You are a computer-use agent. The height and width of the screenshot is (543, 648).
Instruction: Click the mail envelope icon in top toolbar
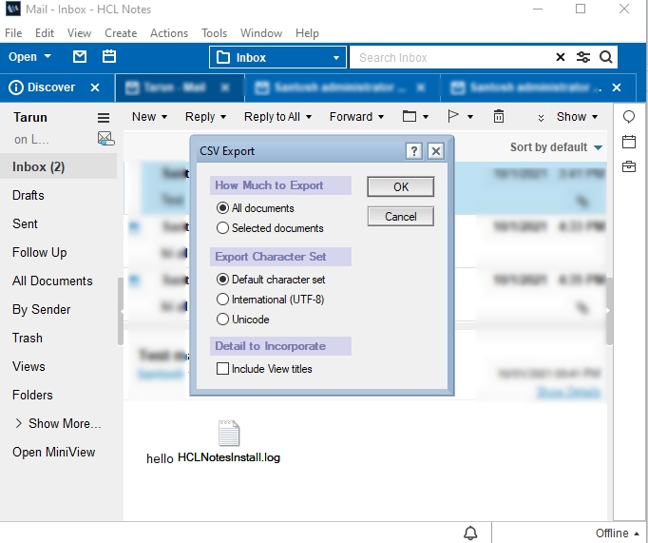tap(80, 57)
